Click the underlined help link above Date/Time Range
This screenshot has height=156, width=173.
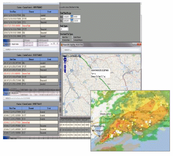(70, 7)
